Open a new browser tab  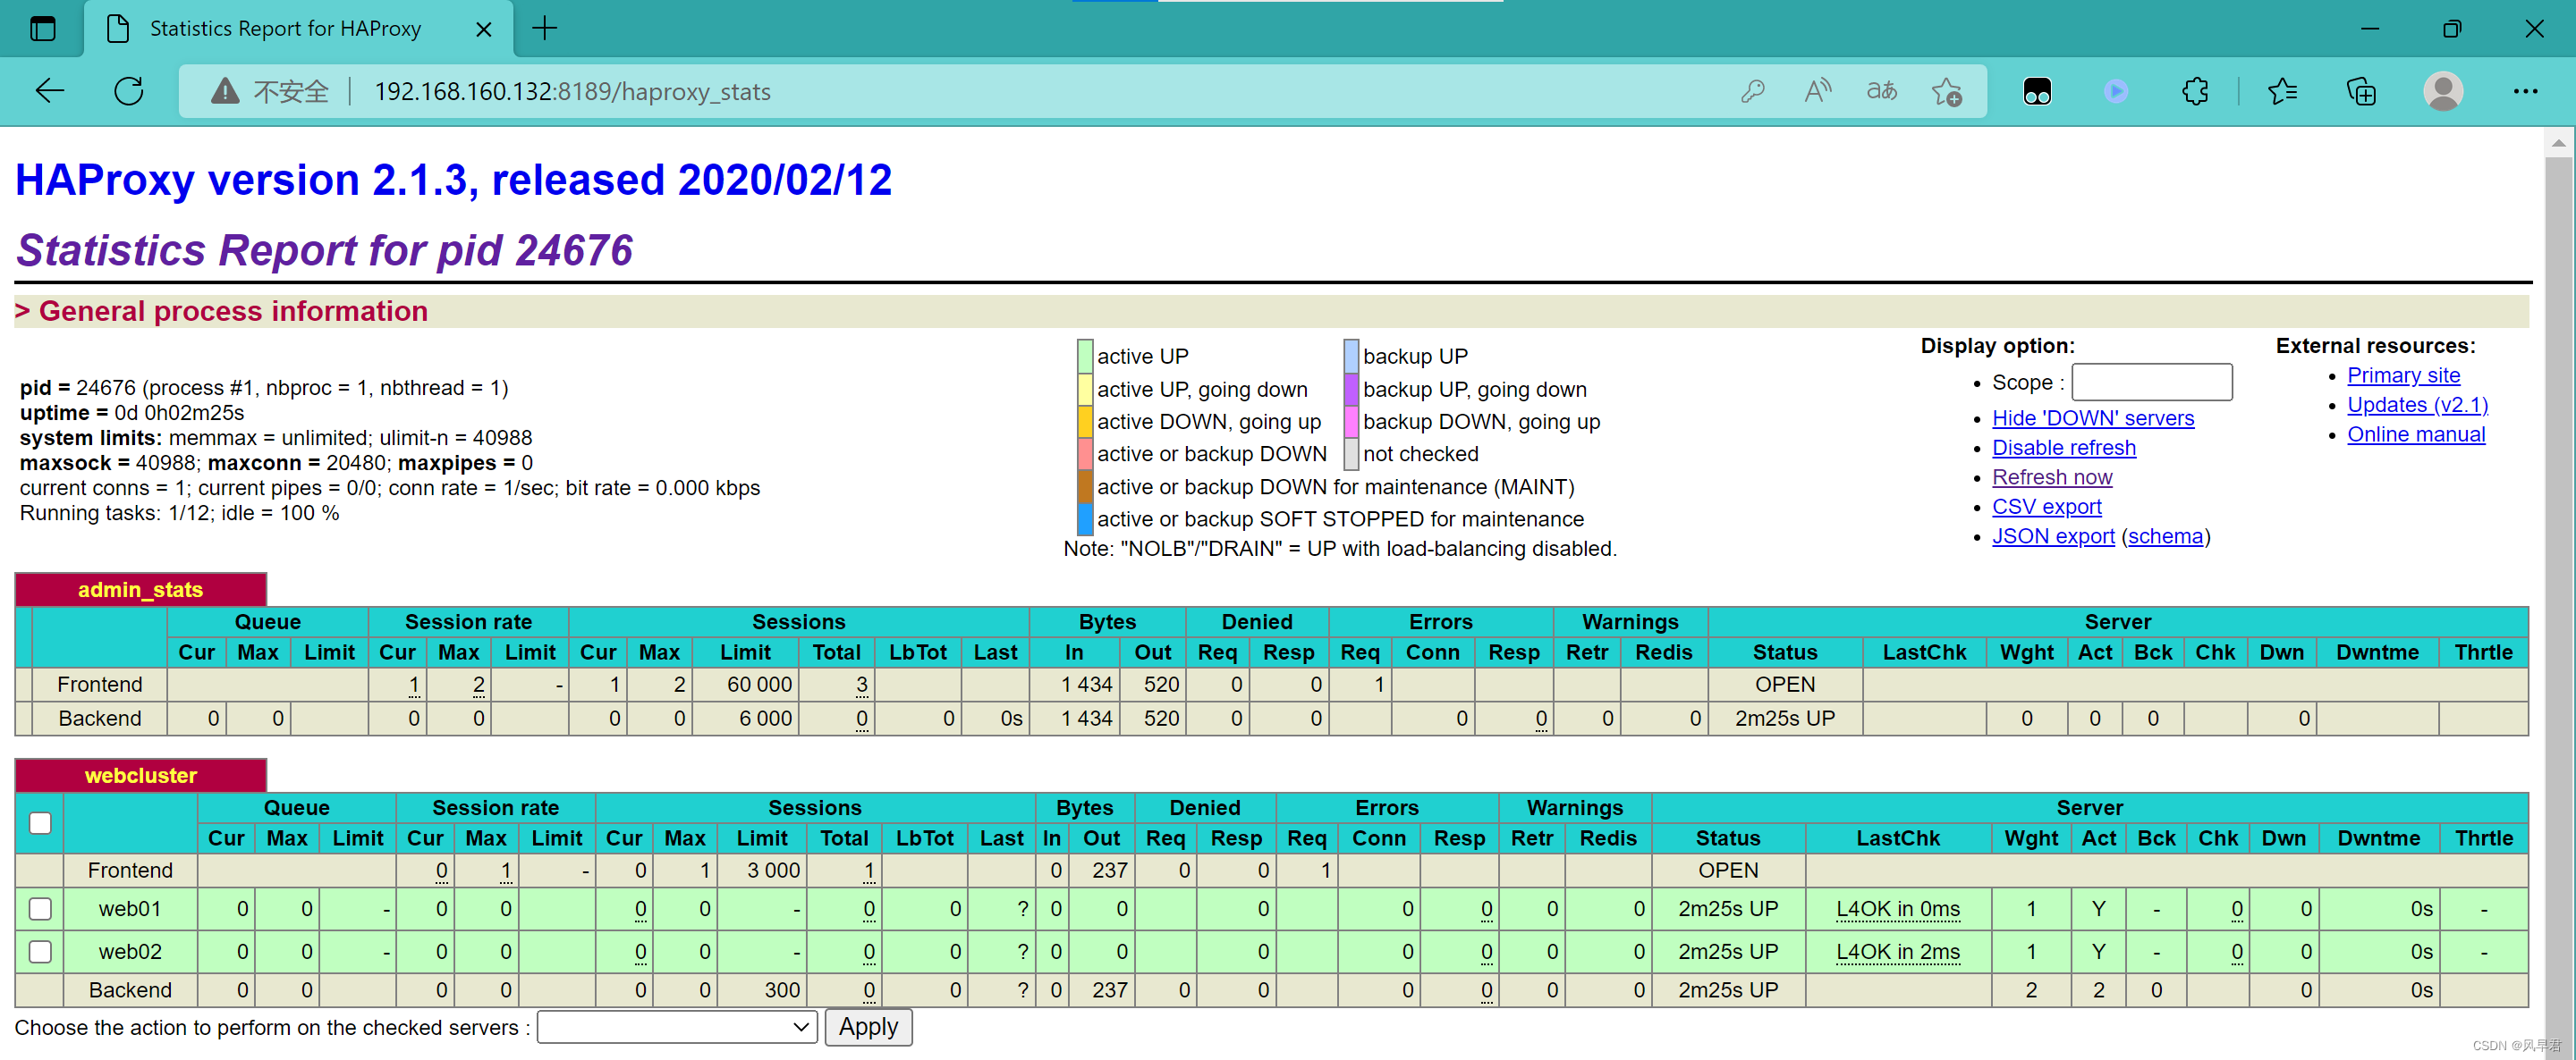(544, 28)
